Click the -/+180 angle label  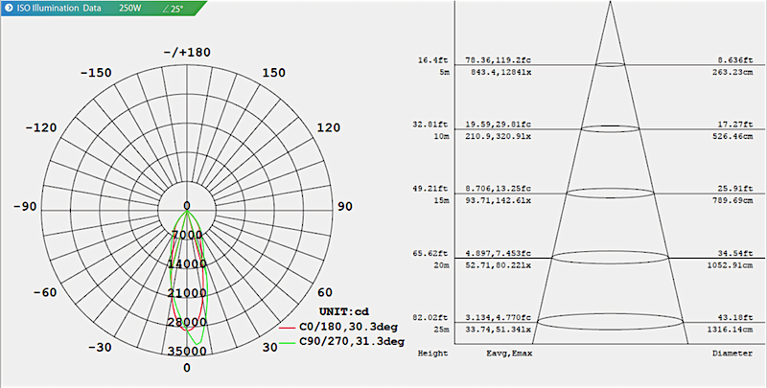[x=187, y=53]
